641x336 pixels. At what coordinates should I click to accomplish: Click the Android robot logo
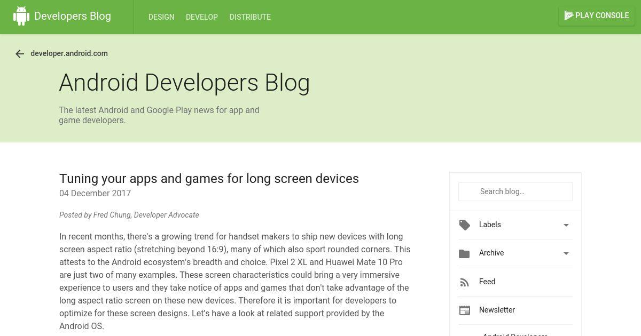(21, 16)
